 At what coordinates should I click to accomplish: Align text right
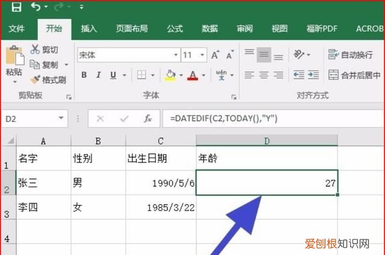point(279,75)
